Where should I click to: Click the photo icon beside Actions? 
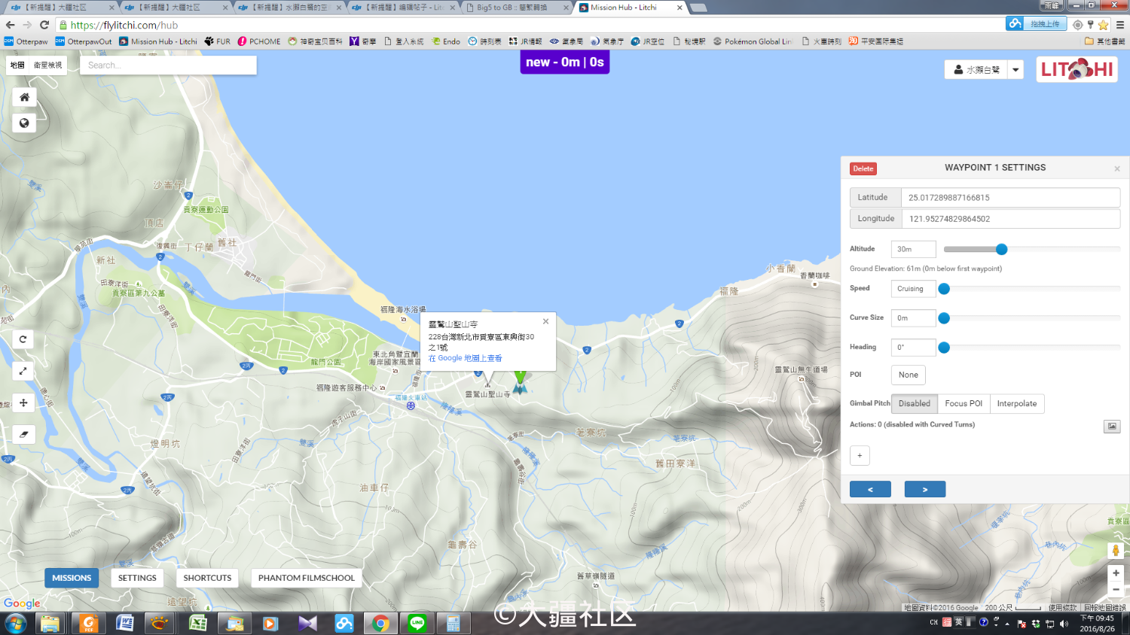(x=1112, y=427)
